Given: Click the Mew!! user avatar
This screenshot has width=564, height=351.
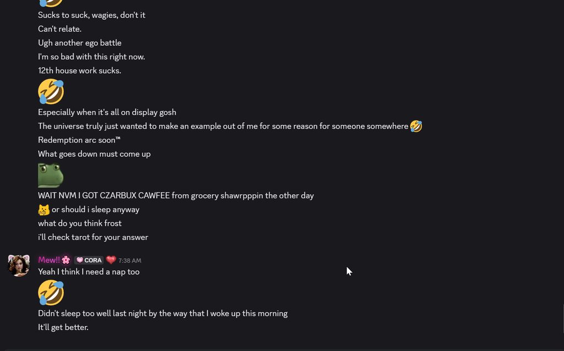Looking at the screenshot, I should tap(18, 265).
